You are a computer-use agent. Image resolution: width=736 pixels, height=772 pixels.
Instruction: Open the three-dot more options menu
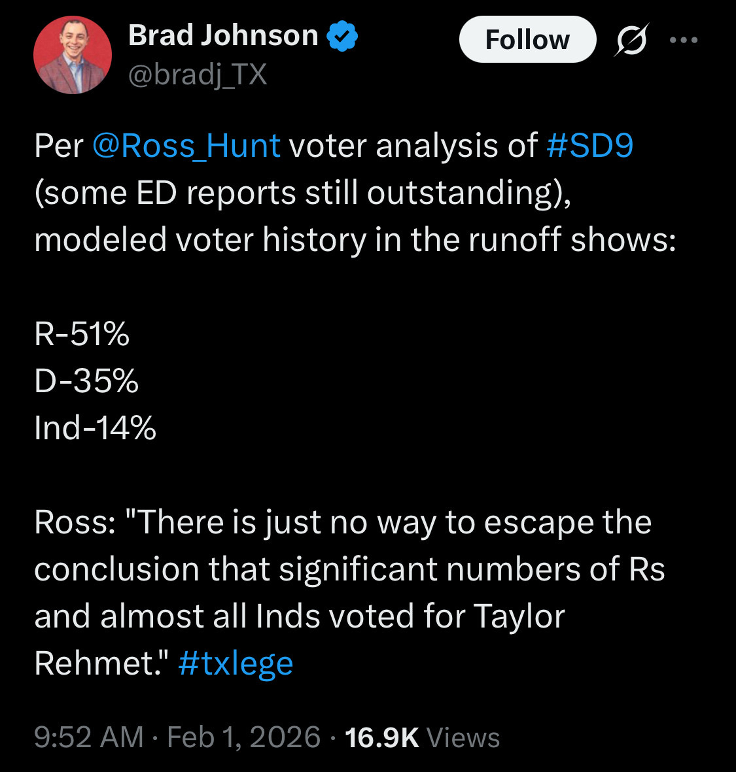684,41
